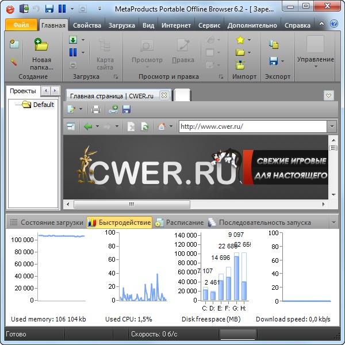The width and height of the screenshot is (345, 345).
Task: Click the Новая папка (New folder) icon
Action: (41, 45)
